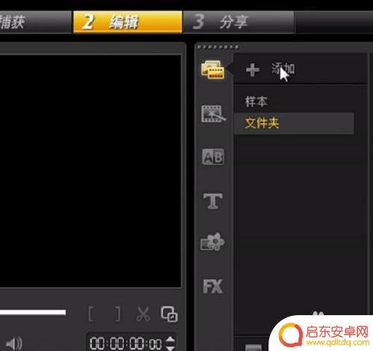
Task: Open the volume speaker control
Action: pyautogui.click(x=14, y=344)
